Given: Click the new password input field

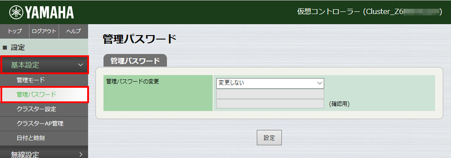Looking at the screenshot, I should (270, 94).
